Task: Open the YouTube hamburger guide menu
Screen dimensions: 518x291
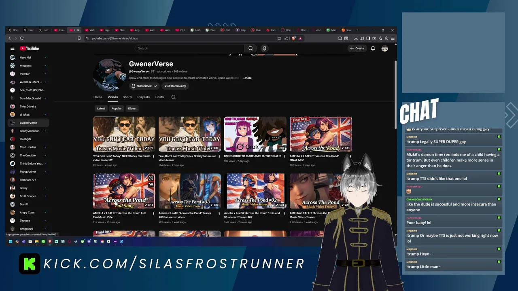Action: coord(13,48)
